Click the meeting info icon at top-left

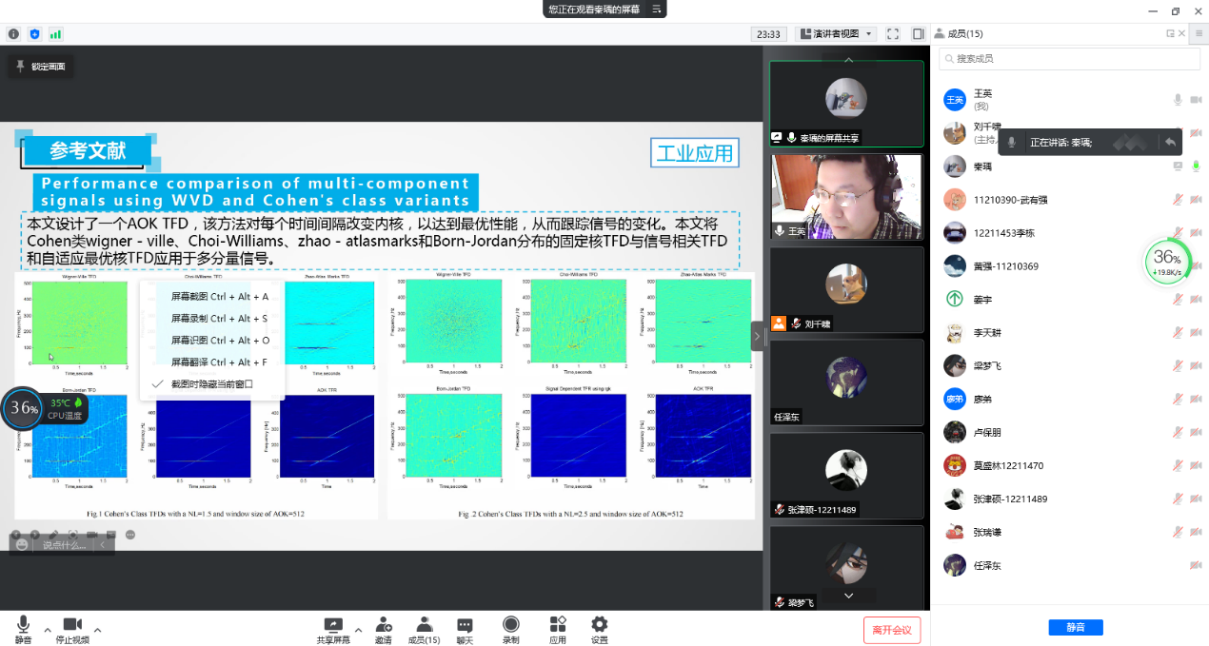[13, 34]
